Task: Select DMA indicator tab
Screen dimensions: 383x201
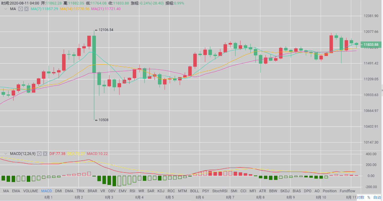Action: coord(69,191)
